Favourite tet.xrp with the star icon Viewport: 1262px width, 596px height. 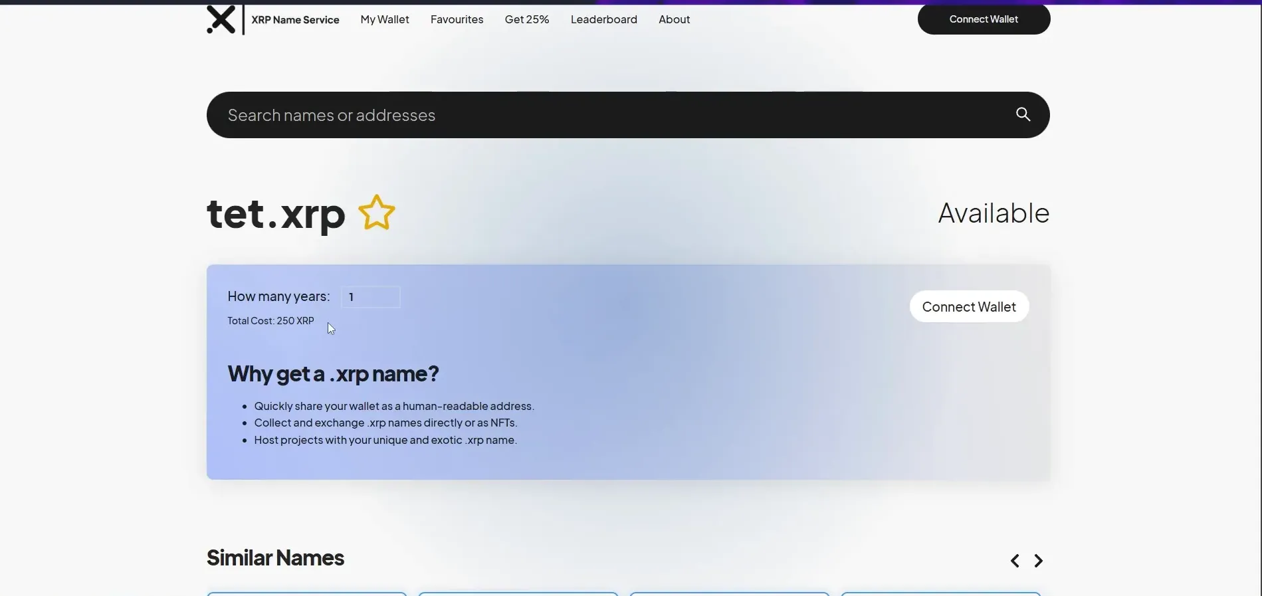[x=377, y=213]
